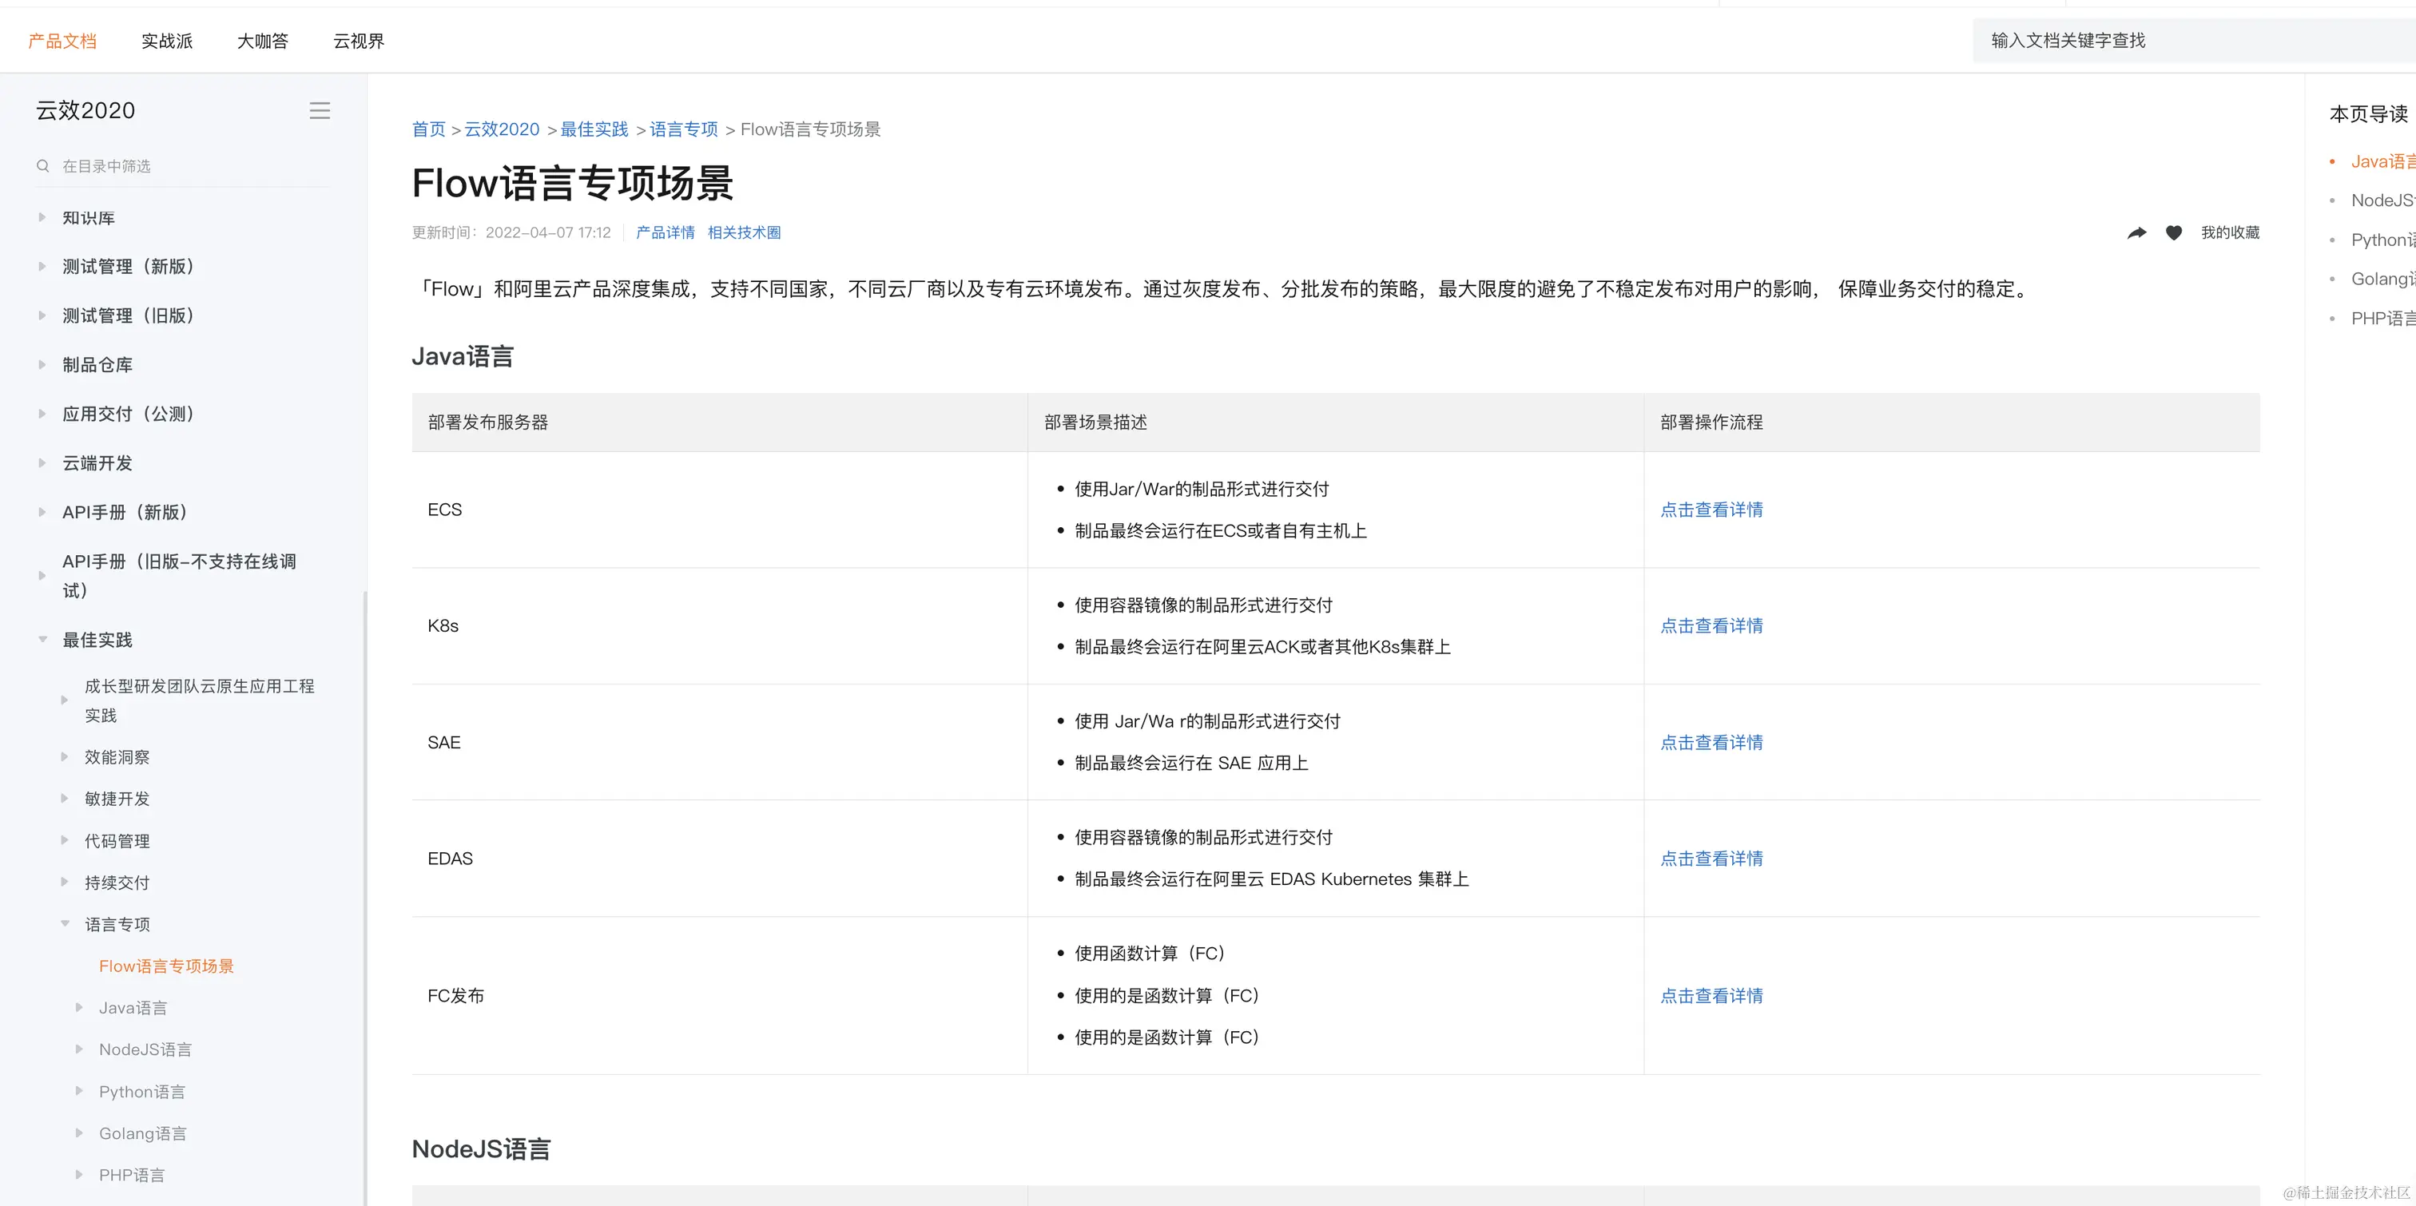This screenshot has height=1206, width=2416.
Task: Open 点击查看详情 link for ECS row
Action: pos(1711,510)
